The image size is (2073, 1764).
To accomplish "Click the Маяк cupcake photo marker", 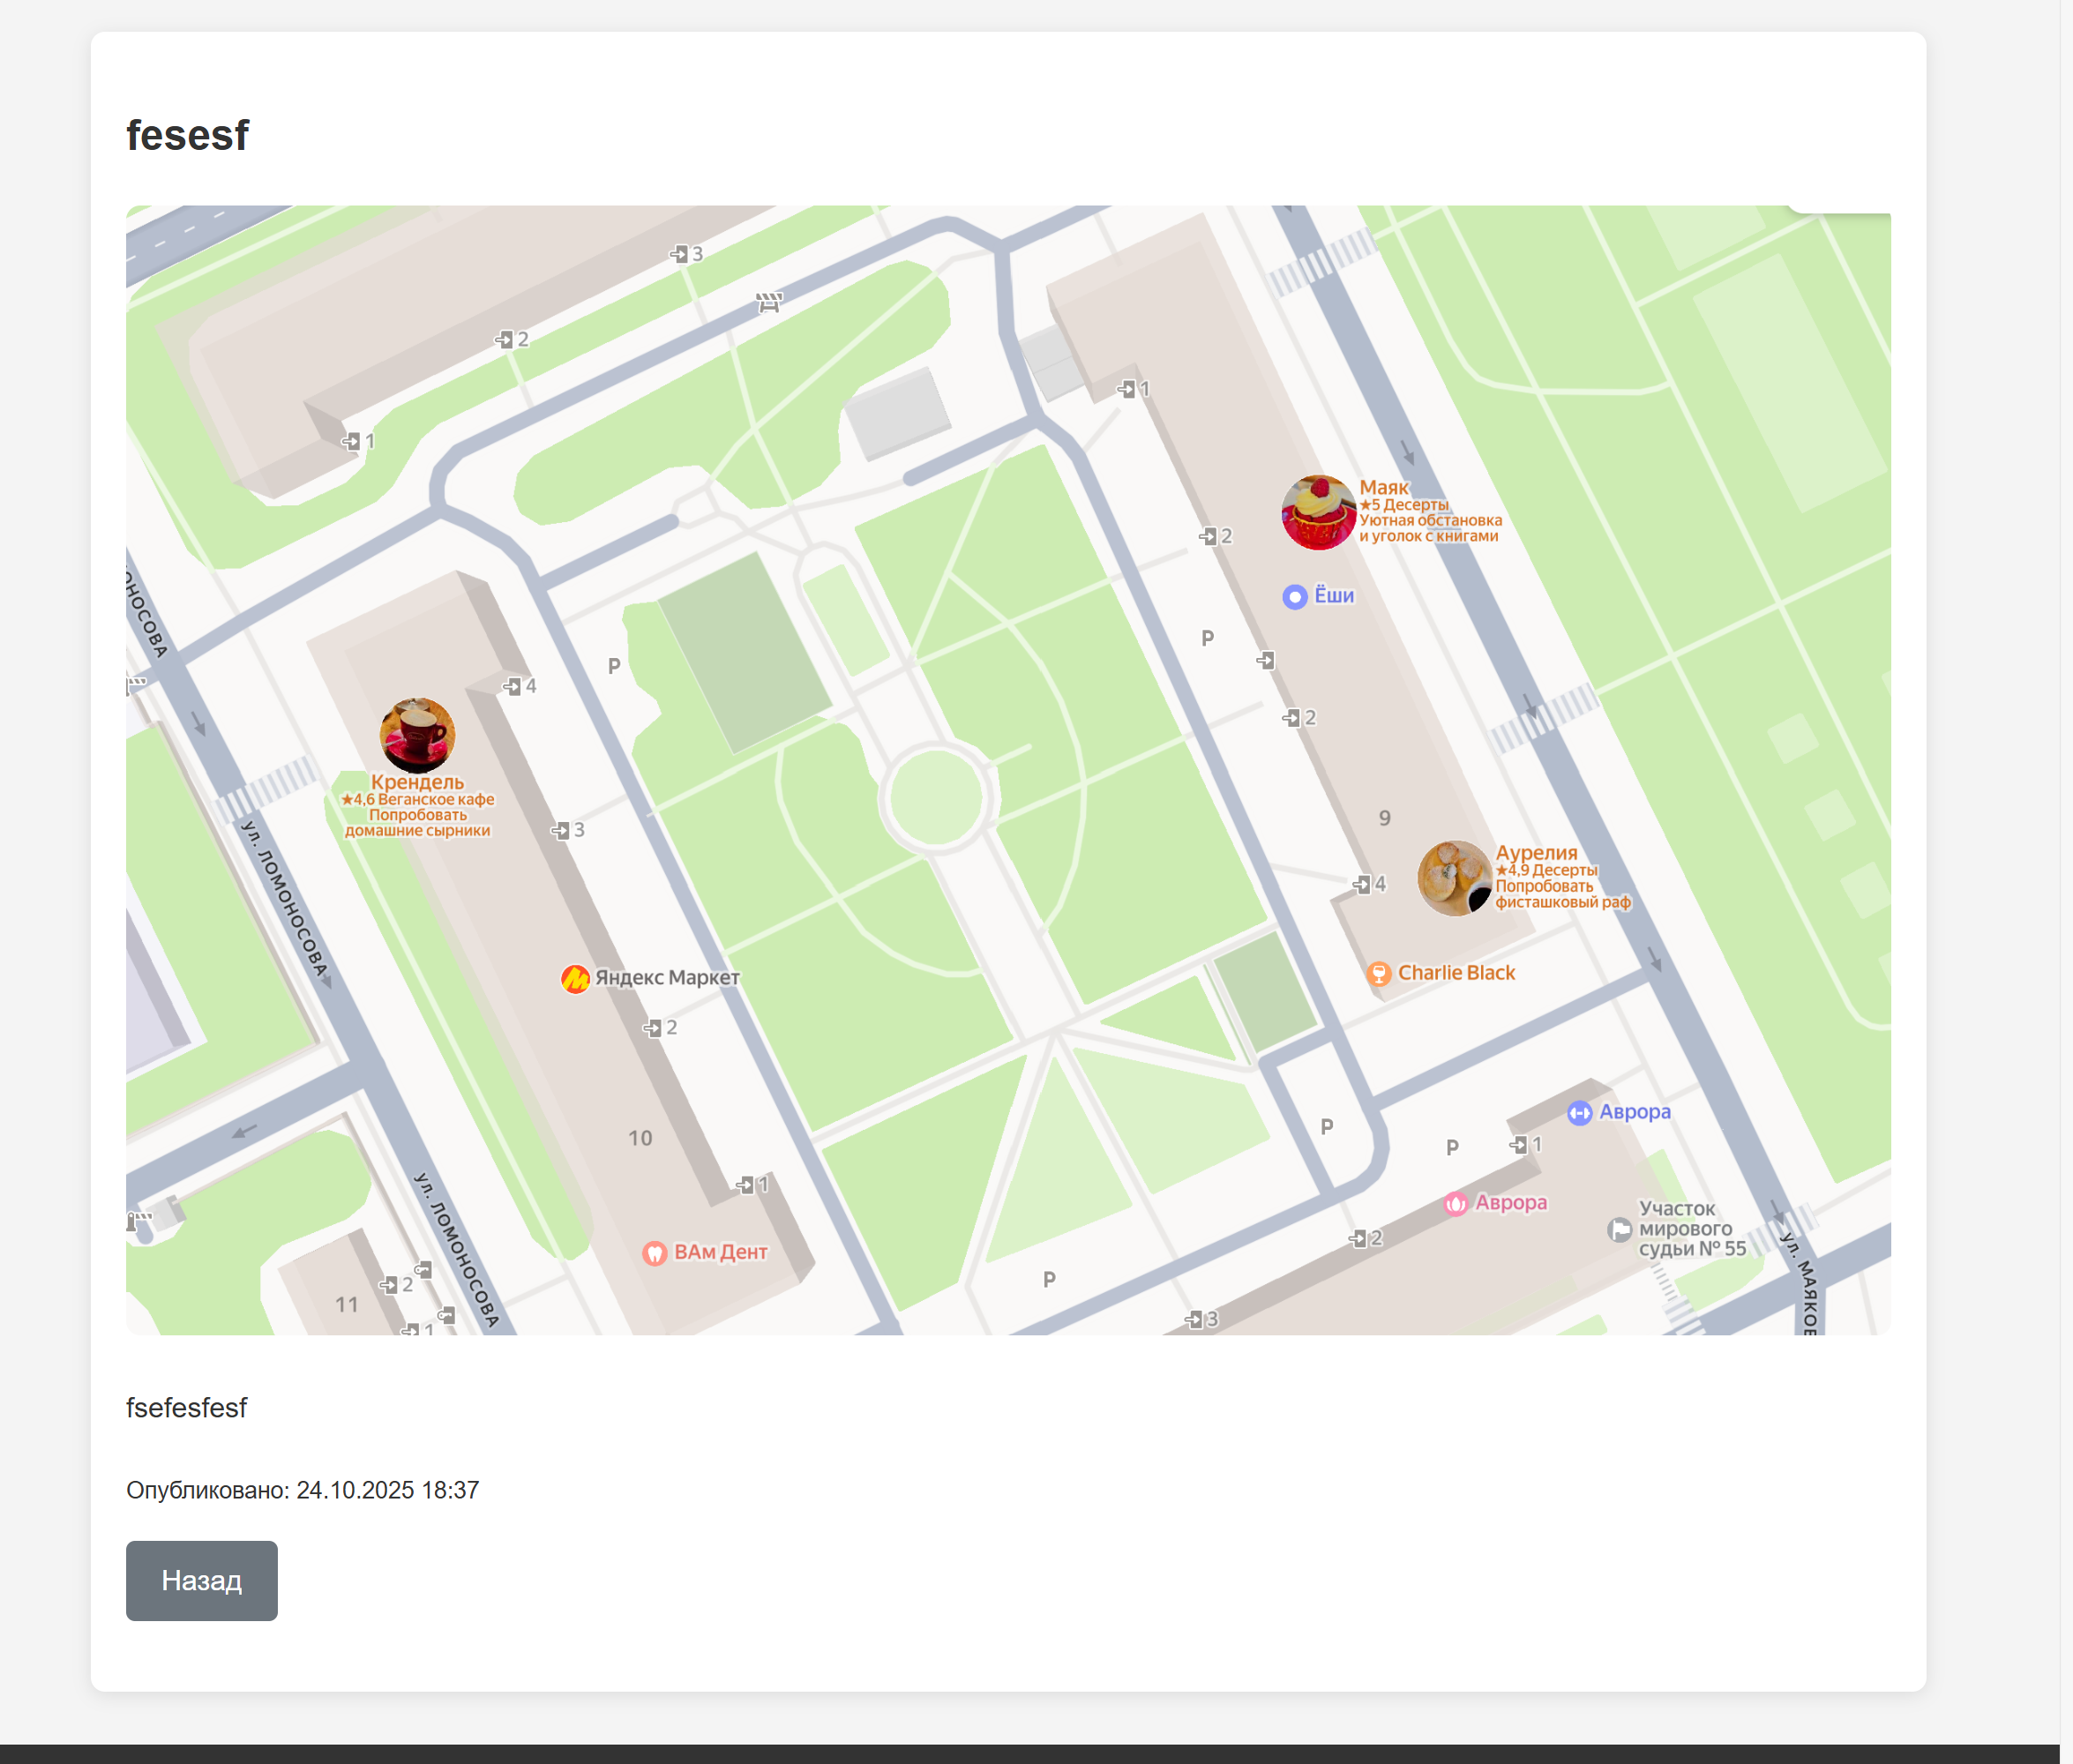I will click(x=1318, y=512).
